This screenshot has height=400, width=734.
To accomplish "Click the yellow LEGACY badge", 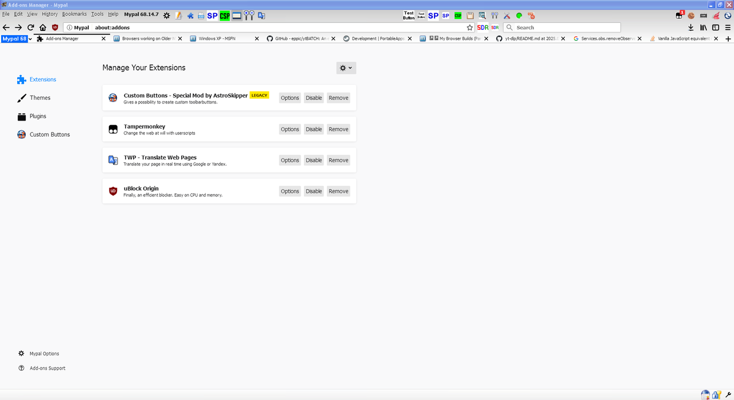I will tap(260, 95).
